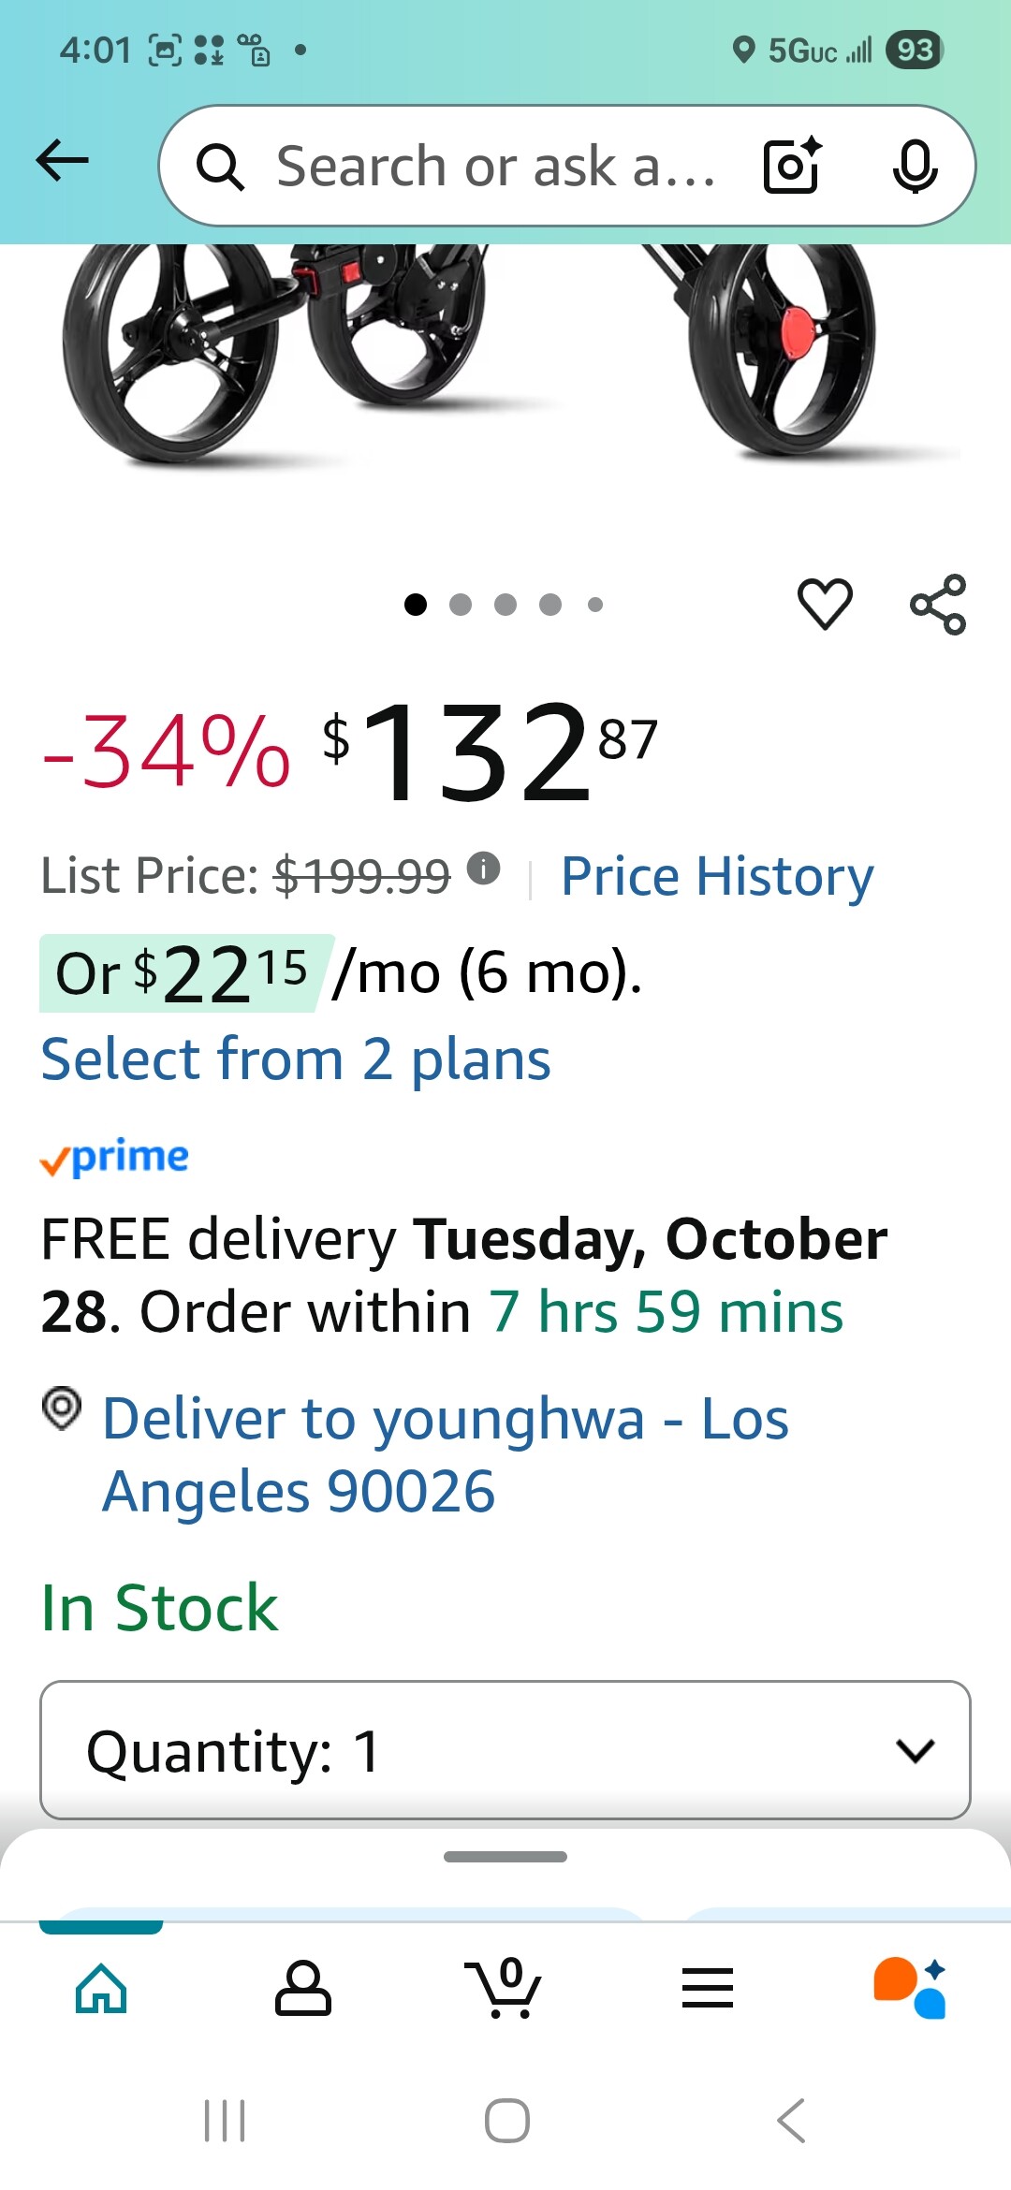Image resolution: width=1011 pixels, height=2190 pixels.
Task: Click the search input field
Action: (x=496, y=167)
